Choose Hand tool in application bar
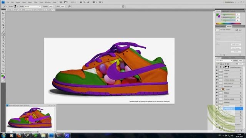The width and height of the screenshot is (246, 138). click(81, 2)
